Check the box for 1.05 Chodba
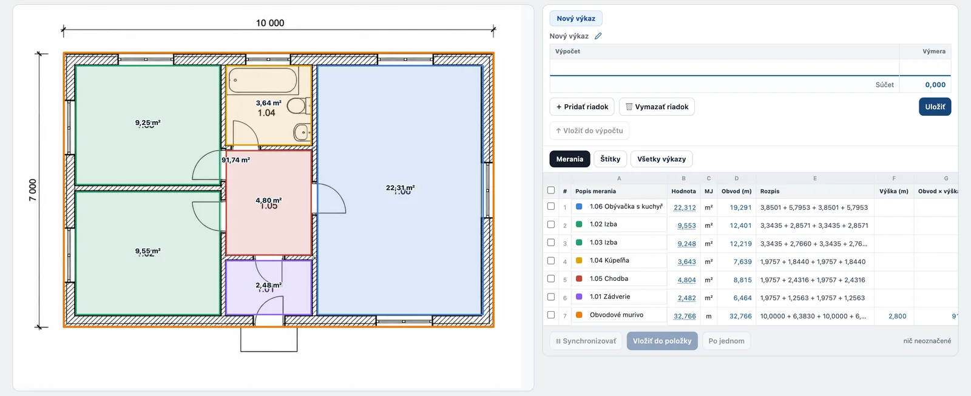Viewport: 971px width, 396px height. point(551,279)
